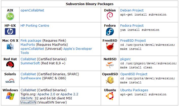Click the Solaris logo icon
The width and height of the screenshot is (179, 106).
pos(10,81)
